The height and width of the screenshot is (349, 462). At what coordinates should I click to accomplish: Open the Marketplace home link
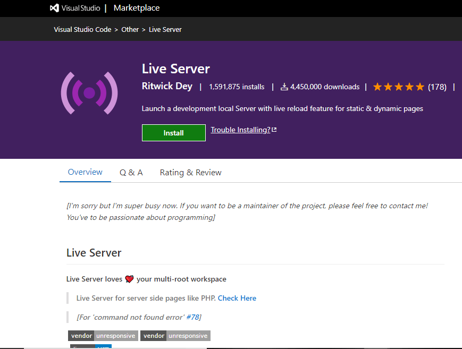pyautogui.click(x=137, y=8)
